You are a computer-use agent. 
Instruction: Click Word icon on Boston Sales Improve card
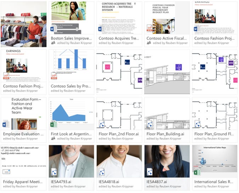(x=54, y=28)
